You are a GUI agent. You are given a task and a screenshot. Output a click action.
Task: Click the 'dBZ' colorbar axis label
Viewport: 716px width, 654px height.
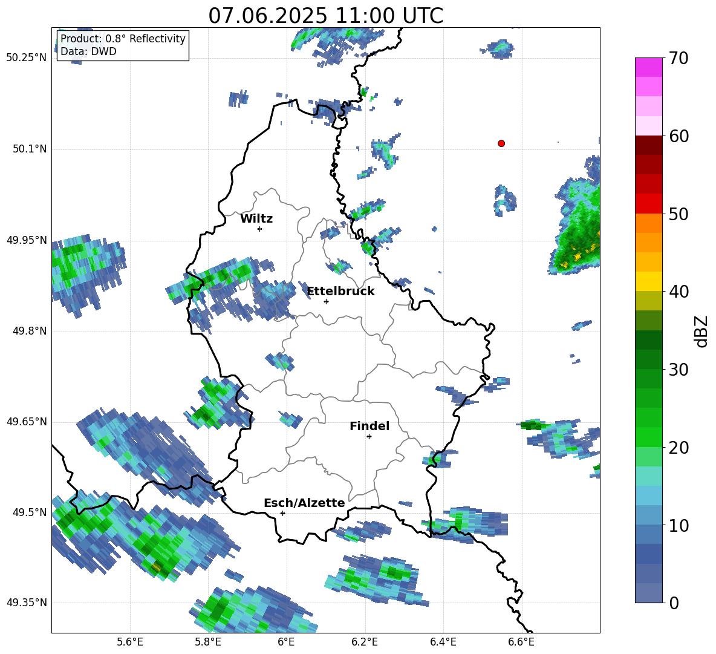coord(701,331)
